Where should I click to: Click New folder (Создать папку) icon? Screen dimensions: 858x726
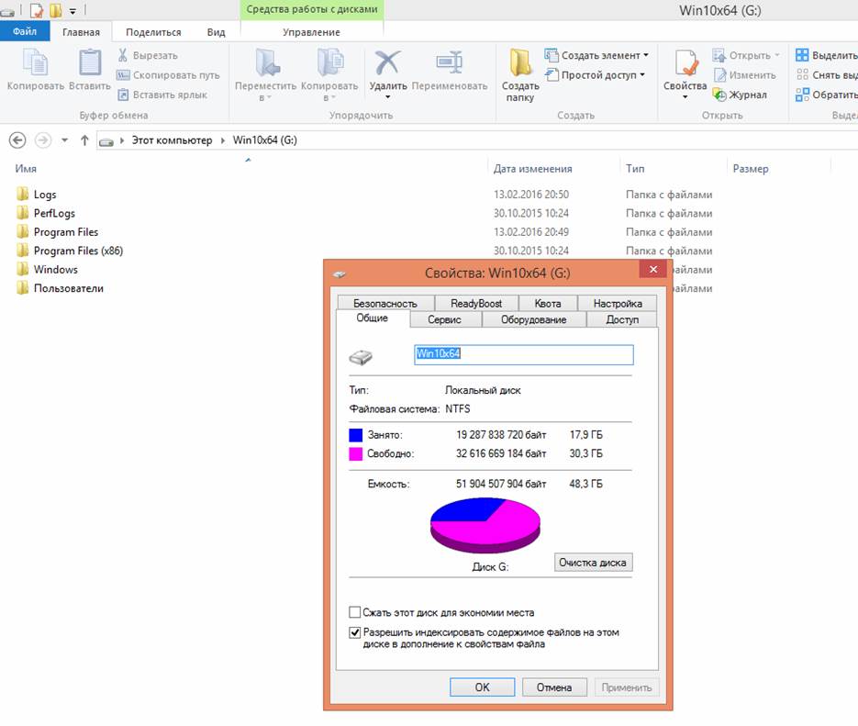point(519,61)
